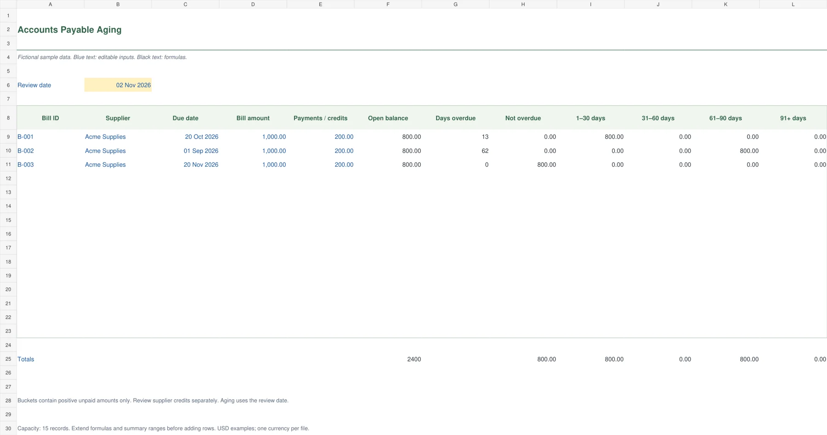Select 1–30 days value 800.00 for B-001
827x435 pixels.
pos(590,137)
